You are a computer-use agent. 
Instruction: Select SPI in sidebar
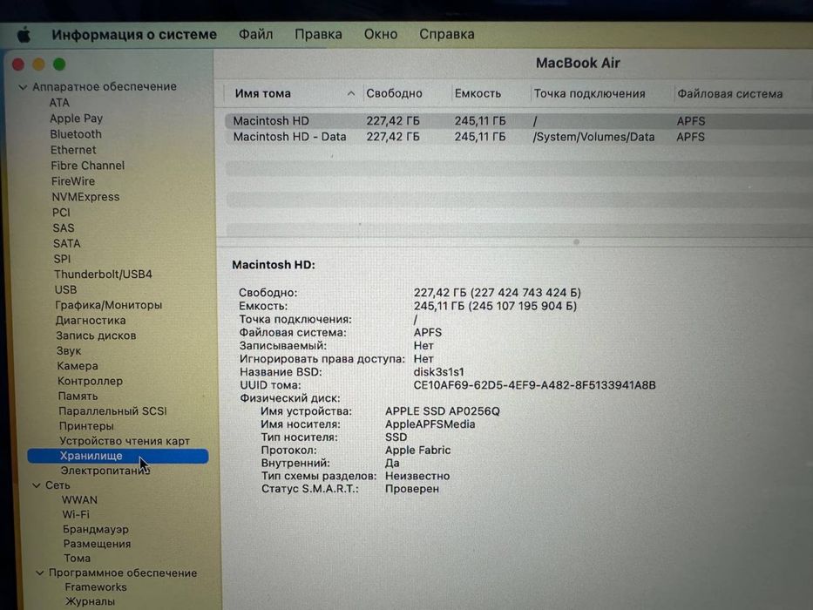pyautogui.click(x=62, y=258)
